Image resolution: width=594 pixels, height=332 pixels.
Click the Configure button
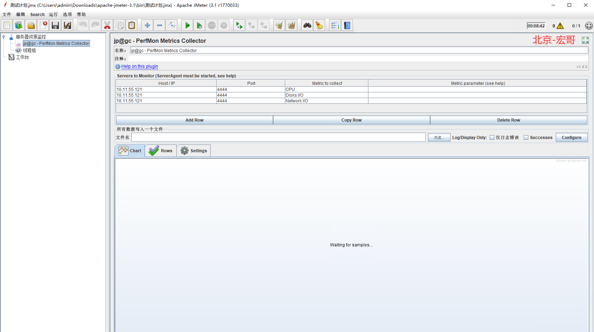coord(572,138)
